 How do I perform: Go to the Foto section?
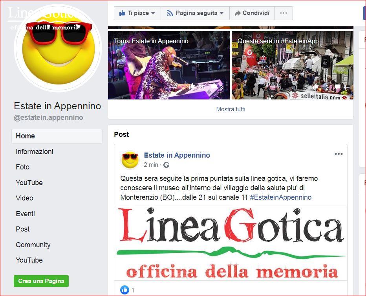pyautogui.click(x=23, y=167)
